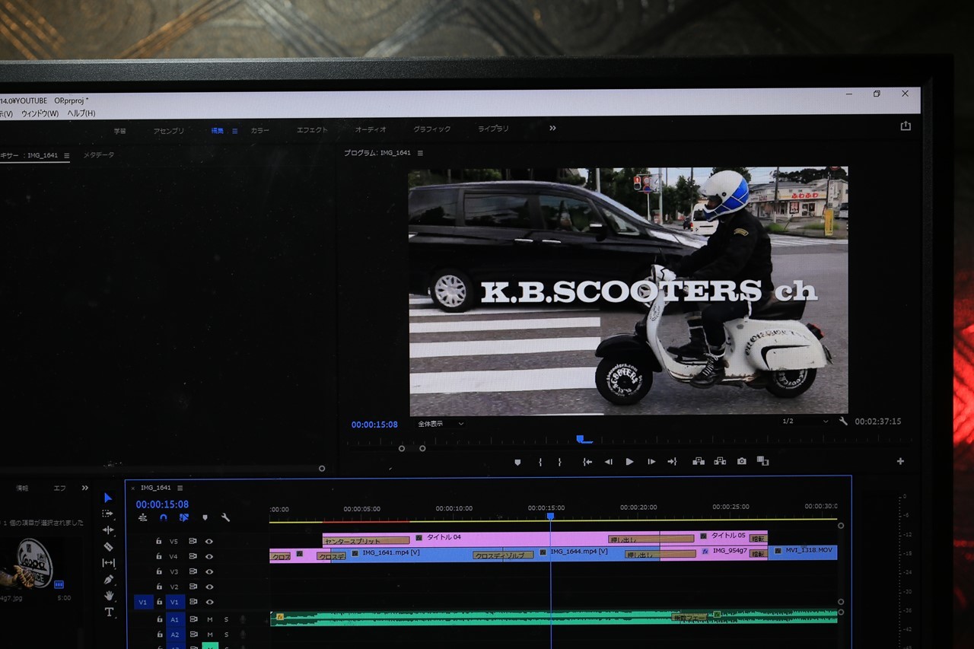Lock the V5 track
This screenshot has width=974, height=649.
click(x=158, y=542)
